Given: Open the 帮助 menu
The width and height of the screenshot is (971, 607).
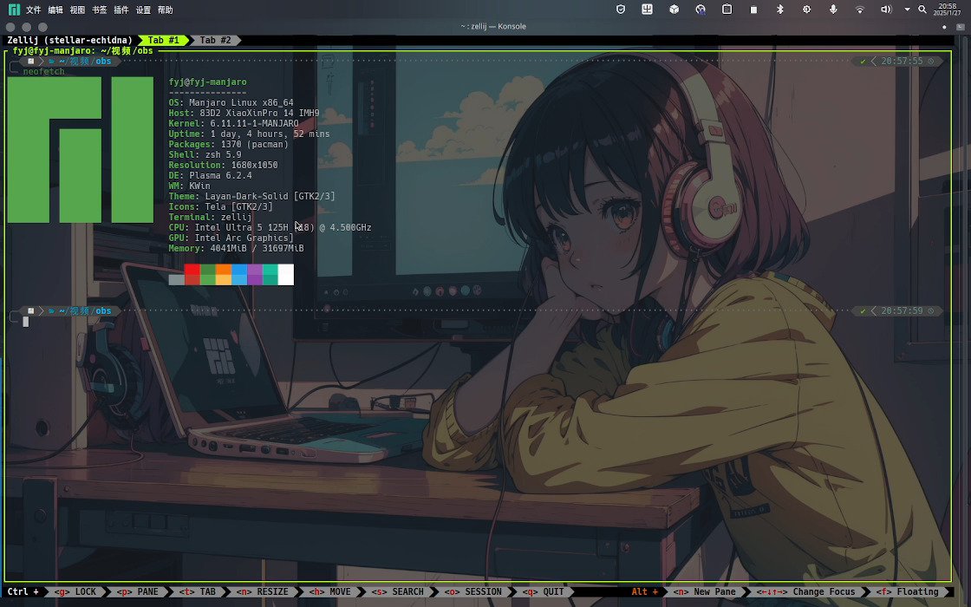Looking at the screenshot, I should tap(166, 10).
